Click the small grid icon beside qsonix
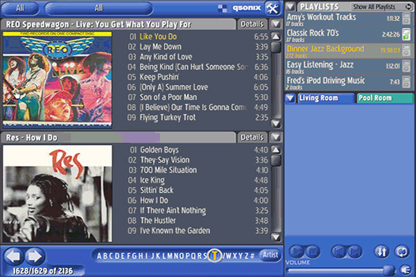This screenshot has width=416, height=277. pos(223,8)
